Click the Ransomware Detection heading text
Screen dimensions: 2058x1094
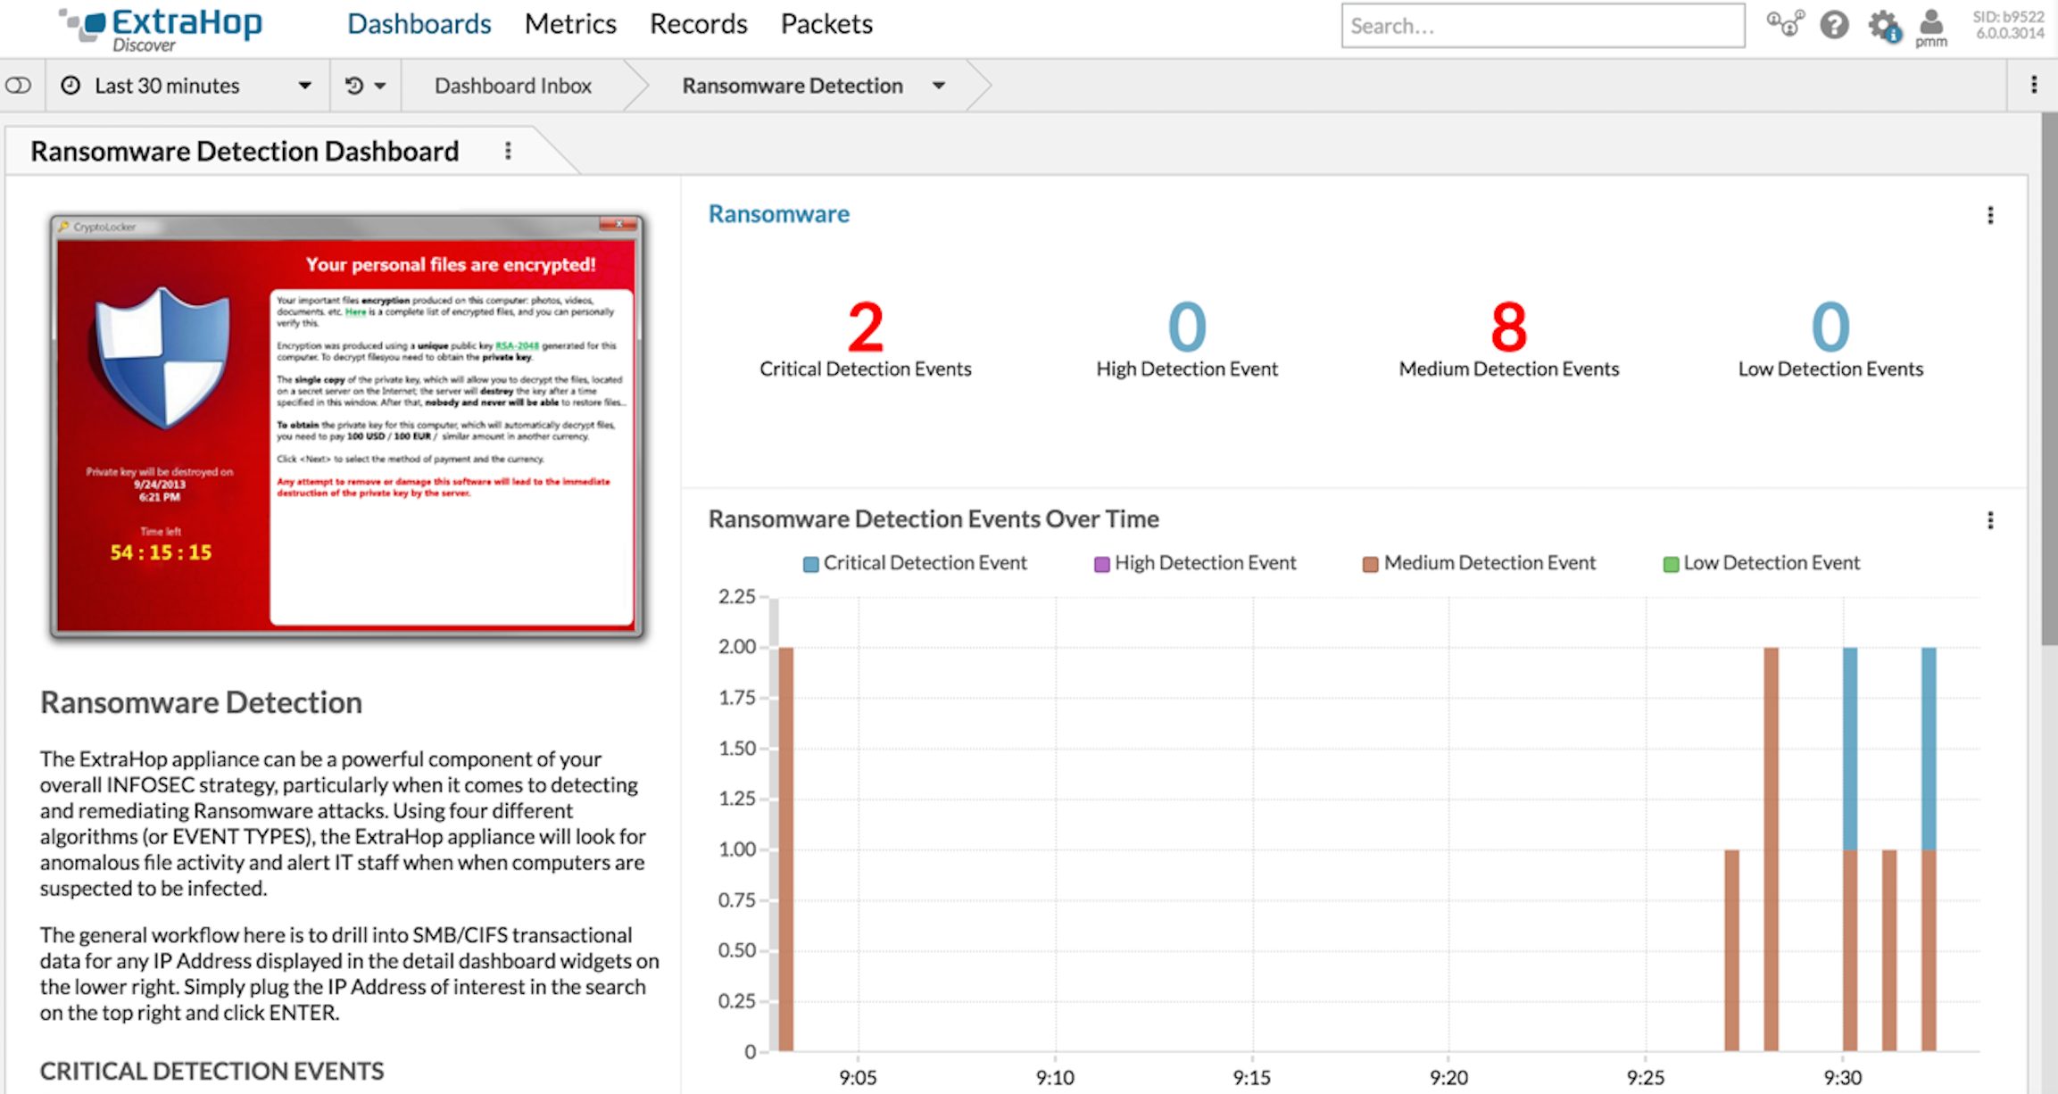[x=201, y=702]
